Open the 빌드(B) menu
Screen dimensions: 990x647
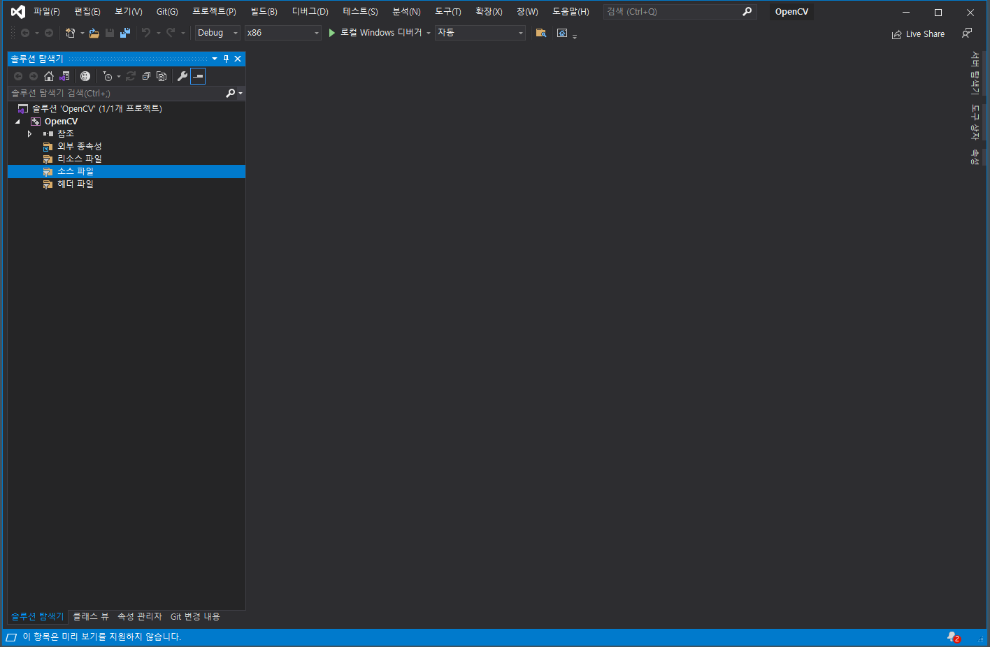(x=264, y=12)
